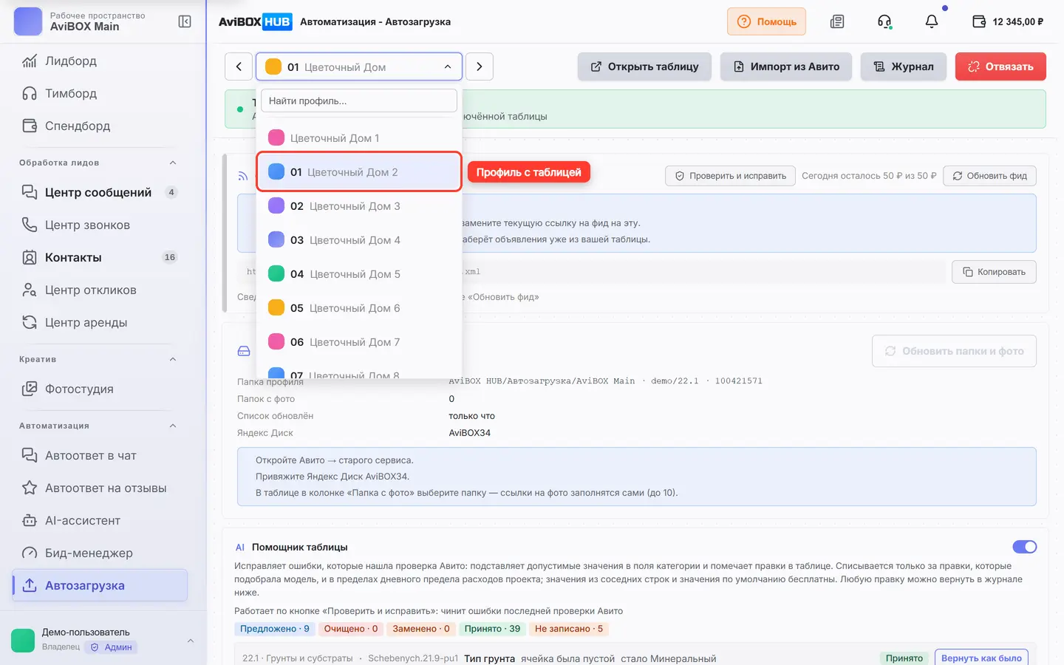
Task: Choose profile 04 Цветочный Дом 5
Action: pyautogui.click(x=359, y=274)
